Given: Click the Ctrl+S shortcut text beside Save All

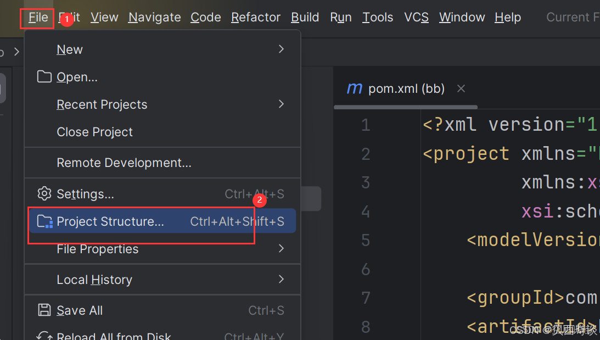Looking at the screenshot, I should 266,310.
